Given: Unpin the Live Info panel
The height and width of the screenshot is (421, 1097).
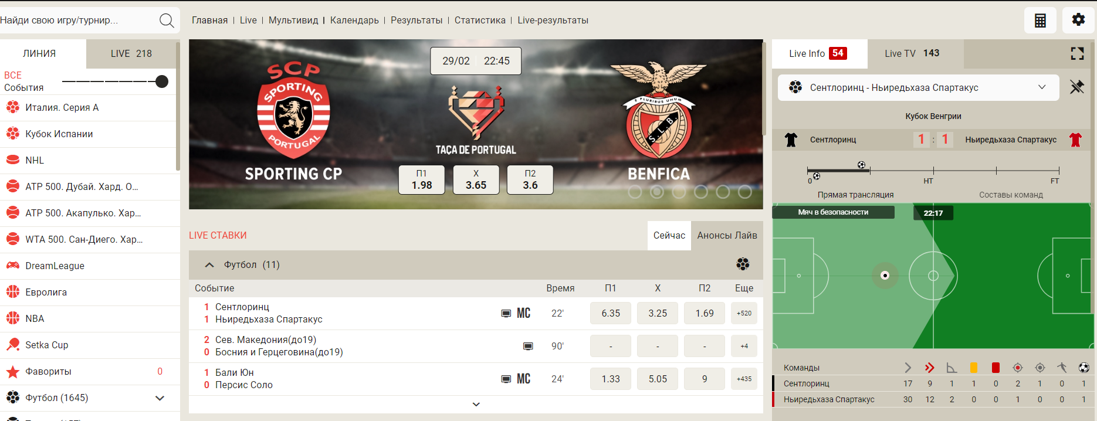Looking at the screenshot, I should tap(1077, 87).
